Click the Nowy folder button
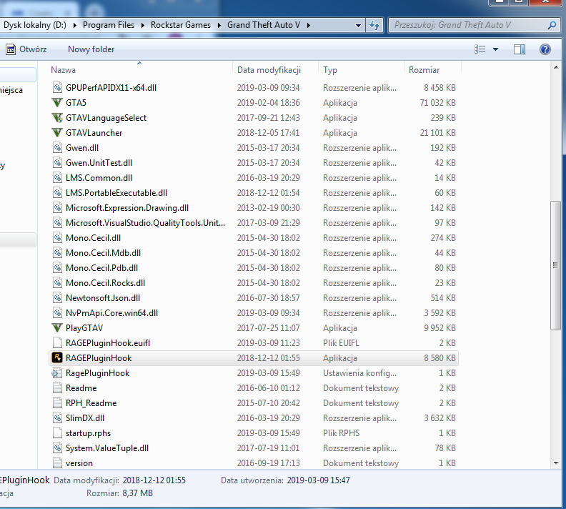Image resolution: width=566 pixels, height=509 pixels. tap(91, 49)
